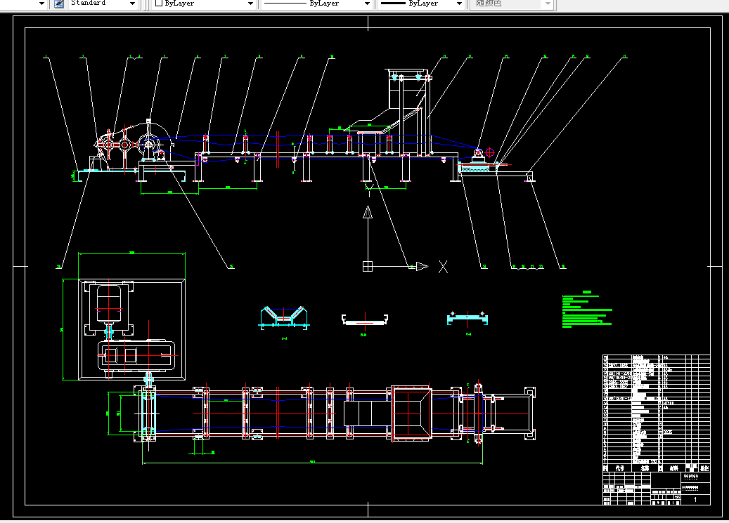Select the red circle marker near tail pulley
The image size is (729, 523).
489,152
